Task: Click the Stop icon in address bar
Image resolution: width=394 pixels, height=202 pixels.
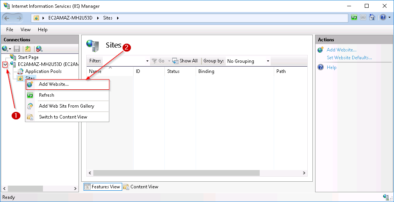Action: pos(363,18)
